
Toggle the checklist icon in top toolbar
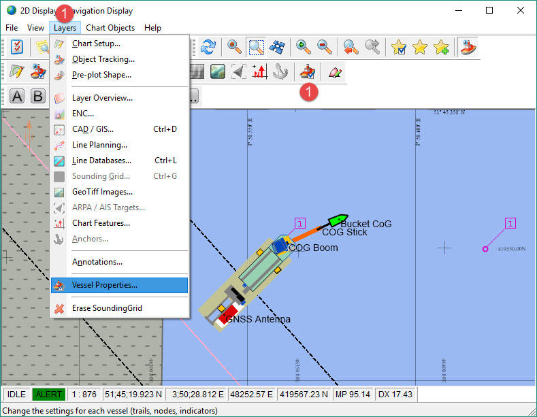pyautogui.click(x=18, y=47)
